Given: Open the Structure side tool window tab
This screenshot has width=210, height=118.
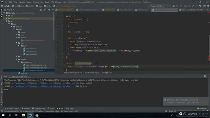Looking at the screenshot, I should pyautogui.click(x=1, y=100).
